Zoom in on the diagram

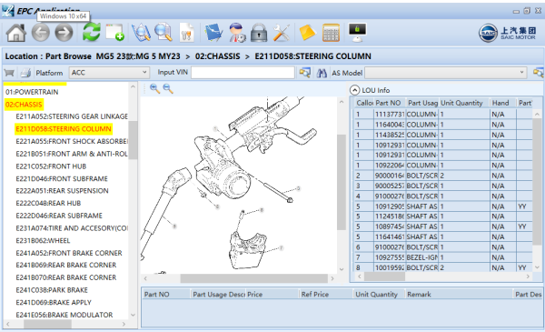point(154,89)
